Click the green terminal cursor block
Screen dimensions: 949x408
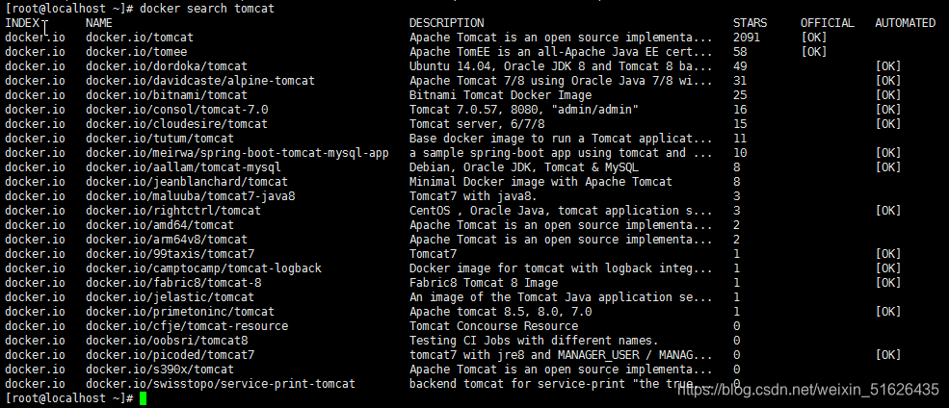(143, 398)
